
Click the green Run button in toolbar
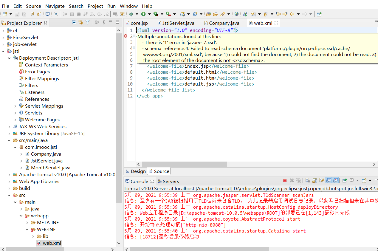143,14
